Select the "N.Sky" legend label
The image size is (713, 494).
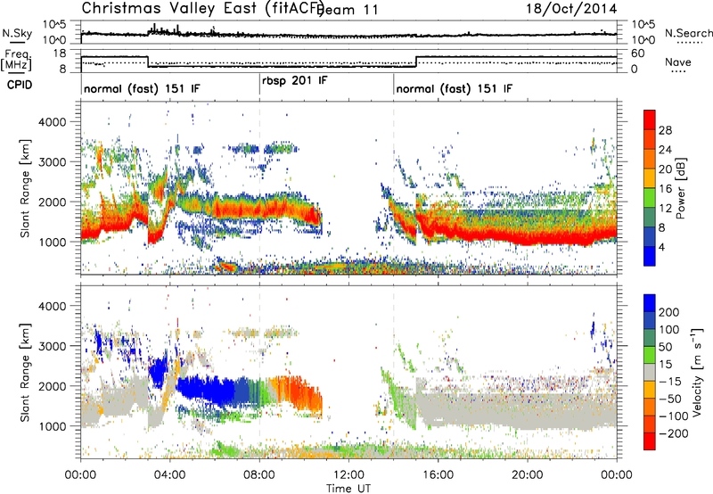point(17,33)
